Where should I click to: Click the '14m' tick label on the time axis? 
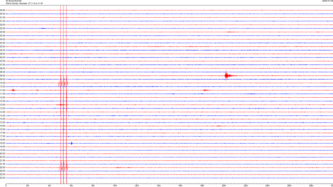159,186
